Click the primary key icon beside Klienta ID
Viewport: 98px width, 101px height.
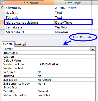2,7
